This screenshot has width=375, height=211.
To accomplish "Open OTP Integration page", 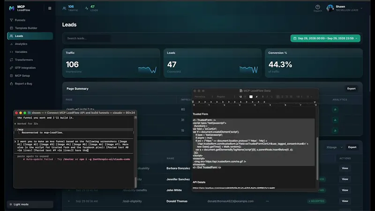I will (30, 68).
